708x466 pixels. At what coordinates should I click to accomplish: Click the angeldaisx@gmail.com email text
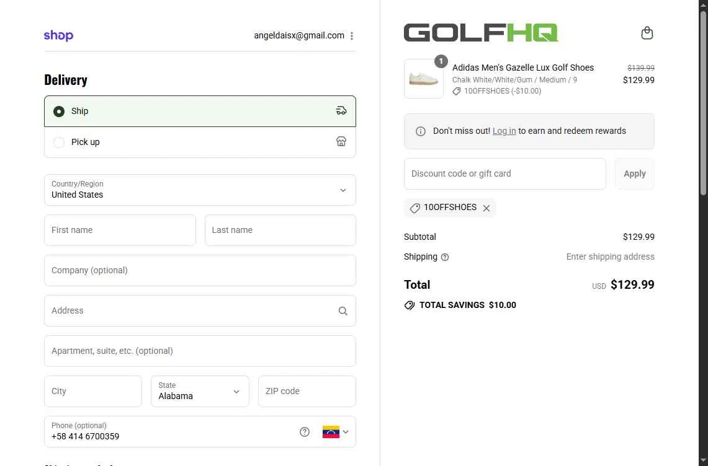click(x=299, y=36)
